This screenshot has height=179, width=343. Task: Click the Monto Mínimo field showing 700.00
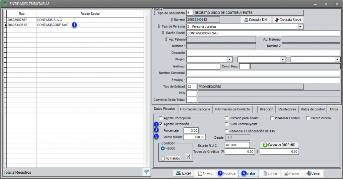click(x=195, y=137)
